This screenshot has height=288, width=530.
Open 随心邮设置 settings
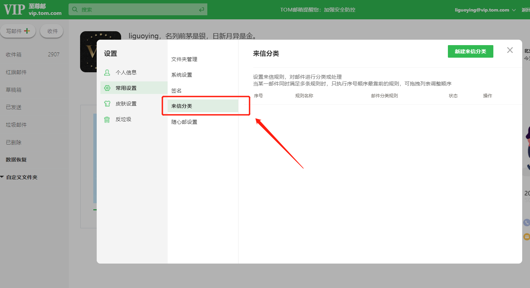point(184,121)
